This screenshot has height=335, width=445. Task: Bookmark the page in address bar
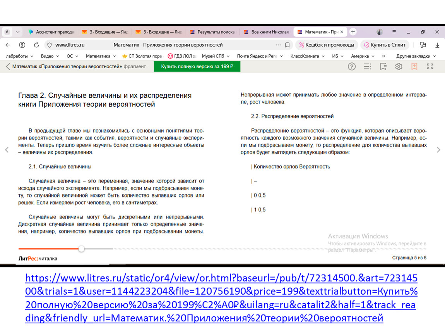287,45
